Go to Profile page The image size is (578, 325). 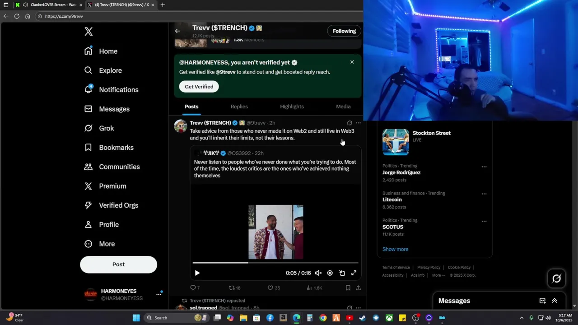pyautogui.click(x=101, y=224)
